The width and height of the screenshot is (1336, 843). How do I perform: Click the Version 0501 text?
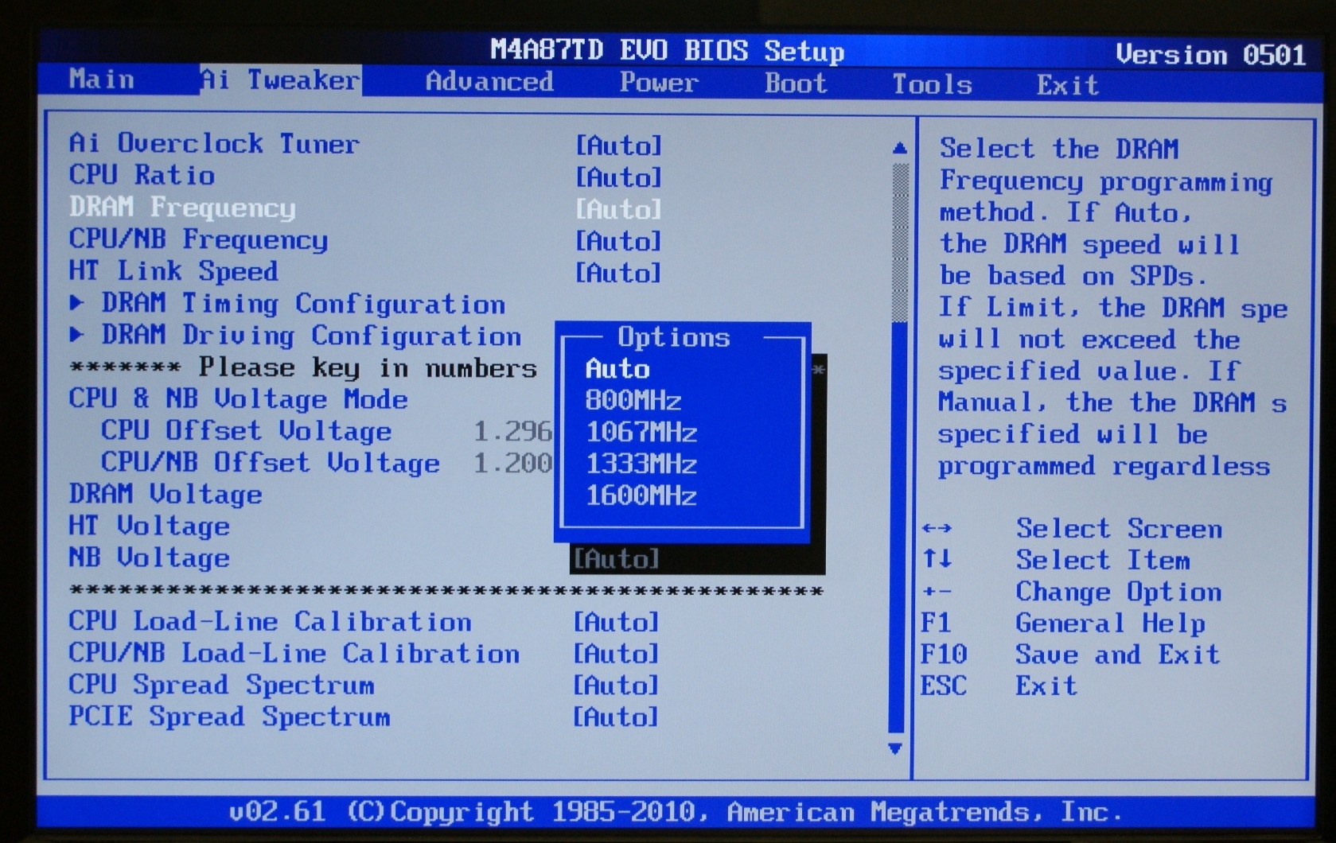1210,55
